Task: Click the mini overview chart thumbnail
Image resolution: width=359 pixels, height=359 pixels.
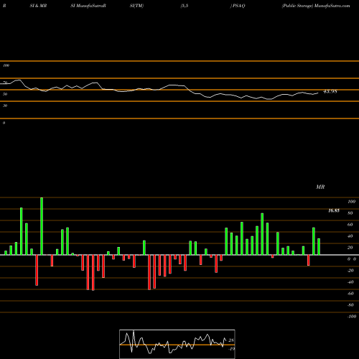Action: tap(177, 344)
